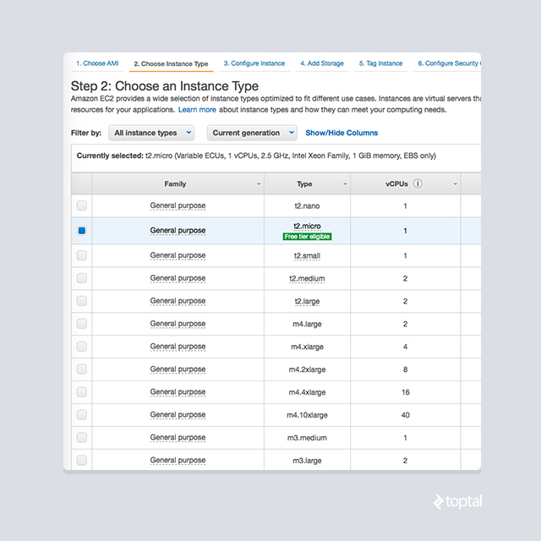Click General purpose in the t2.micro row
The image size is (541, 541).
click(178, 231)
